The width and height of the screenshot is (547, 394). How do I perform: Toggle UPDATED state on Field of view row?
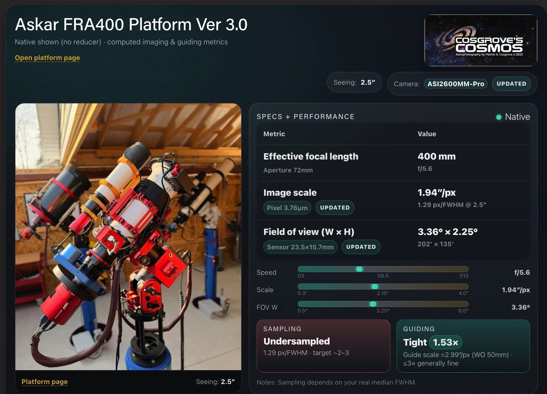(361, 247)
